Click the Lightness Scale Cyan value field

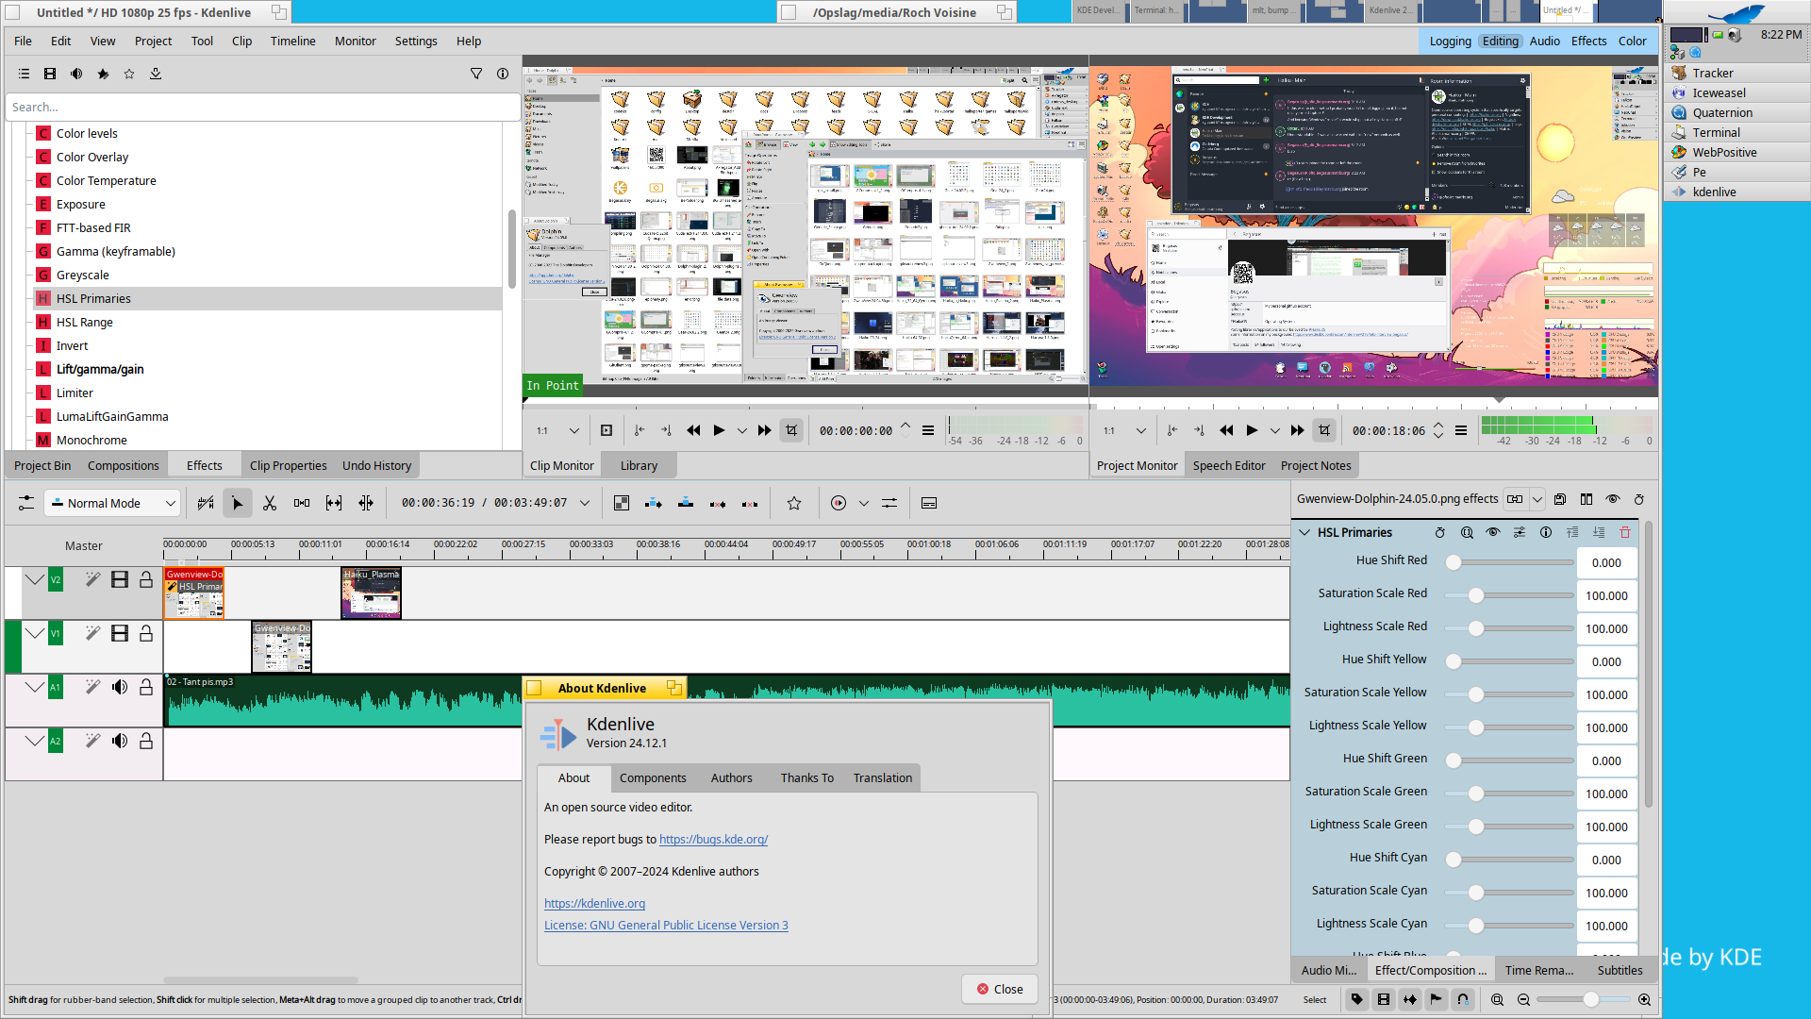point(1605,926)
